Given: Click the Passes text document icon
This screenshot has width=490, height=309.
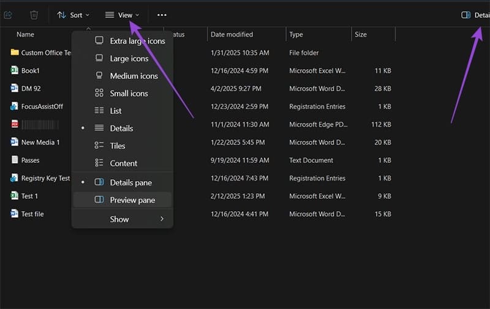Looking at the screenshot, I should (14, 160).
